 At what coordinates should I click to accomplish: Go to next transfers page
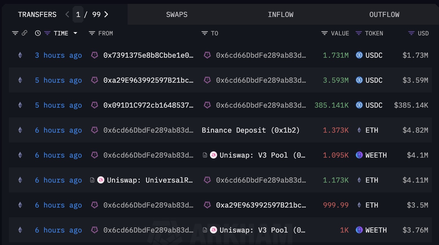106,14
